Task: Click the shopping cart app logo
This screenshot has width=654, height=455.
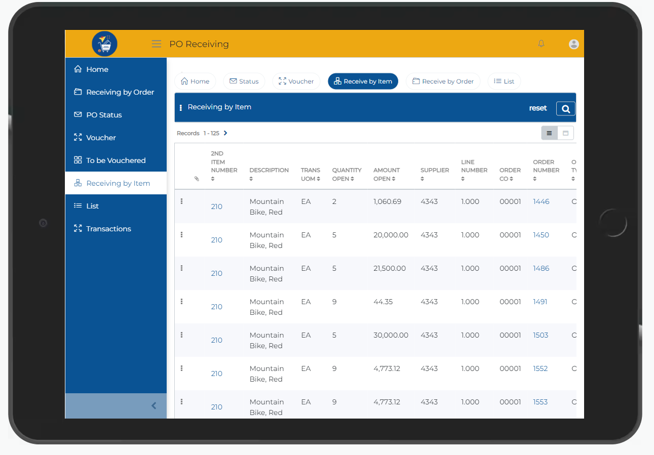Action: tap(105, 44)
